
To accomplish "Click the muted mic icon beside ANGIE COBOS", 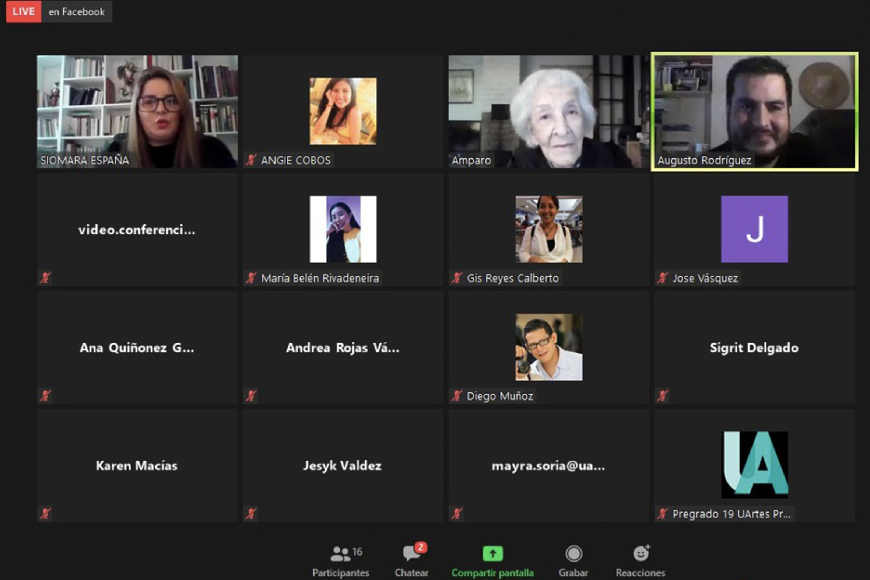I will click(251, 160).
